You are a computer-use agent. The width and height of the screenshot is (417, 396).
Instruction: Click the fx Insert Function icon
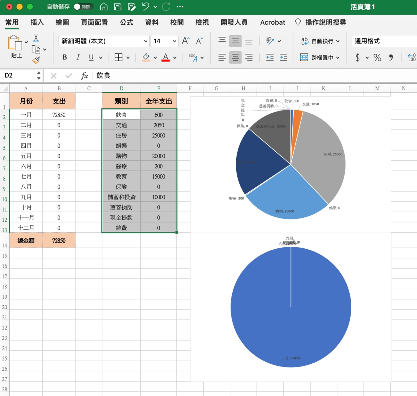coord(84,75)
